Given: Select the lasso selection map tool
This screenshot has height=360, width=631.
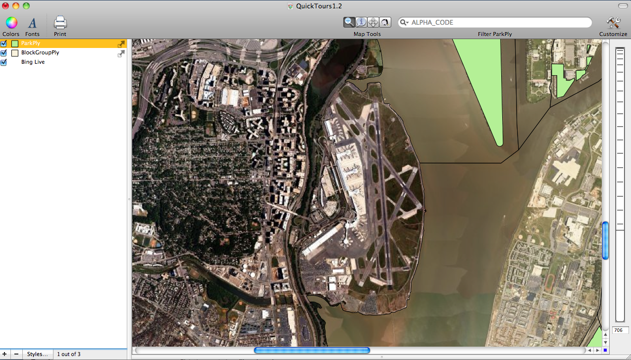Looking at the screenshot, I should tap(385, 22).
